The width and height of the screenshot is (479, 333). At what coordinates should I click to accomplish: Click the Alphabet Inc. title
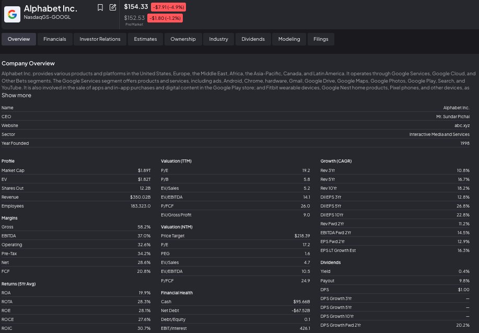click(x=50, y=8)
